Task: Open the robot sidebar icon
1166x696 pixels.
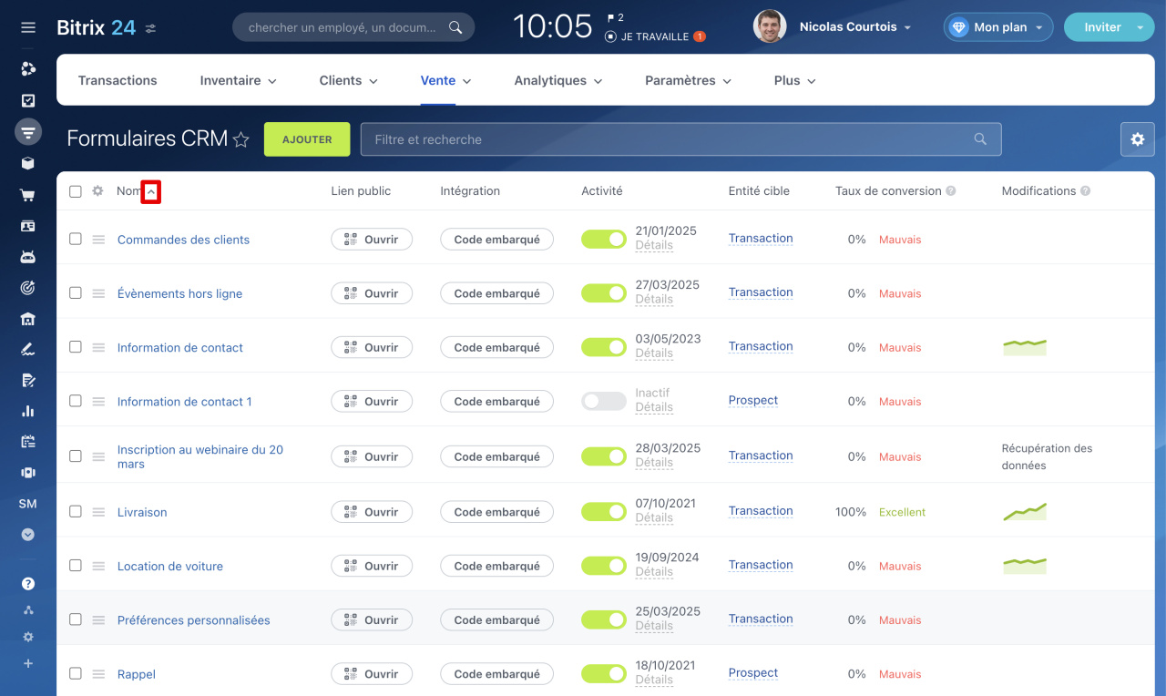Action: pyautogui.click(x=28, y=257)
